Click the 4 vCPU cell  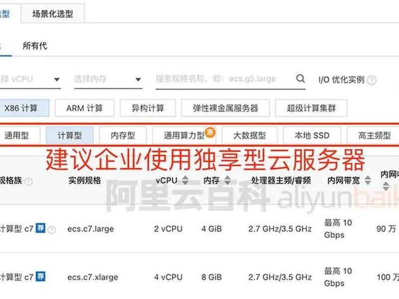(168, 277)
